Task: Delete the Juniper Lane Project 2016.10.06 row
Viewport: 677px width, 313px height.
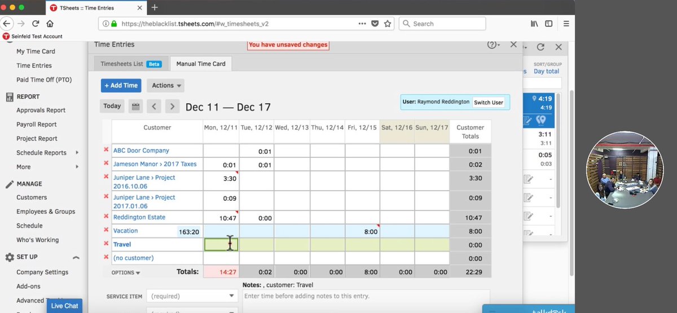Action: pos(106,177)
